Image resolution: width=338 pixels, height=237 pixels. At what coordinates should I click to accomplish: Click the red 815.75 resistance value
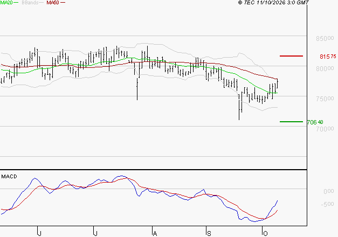[x=328, y=57]
